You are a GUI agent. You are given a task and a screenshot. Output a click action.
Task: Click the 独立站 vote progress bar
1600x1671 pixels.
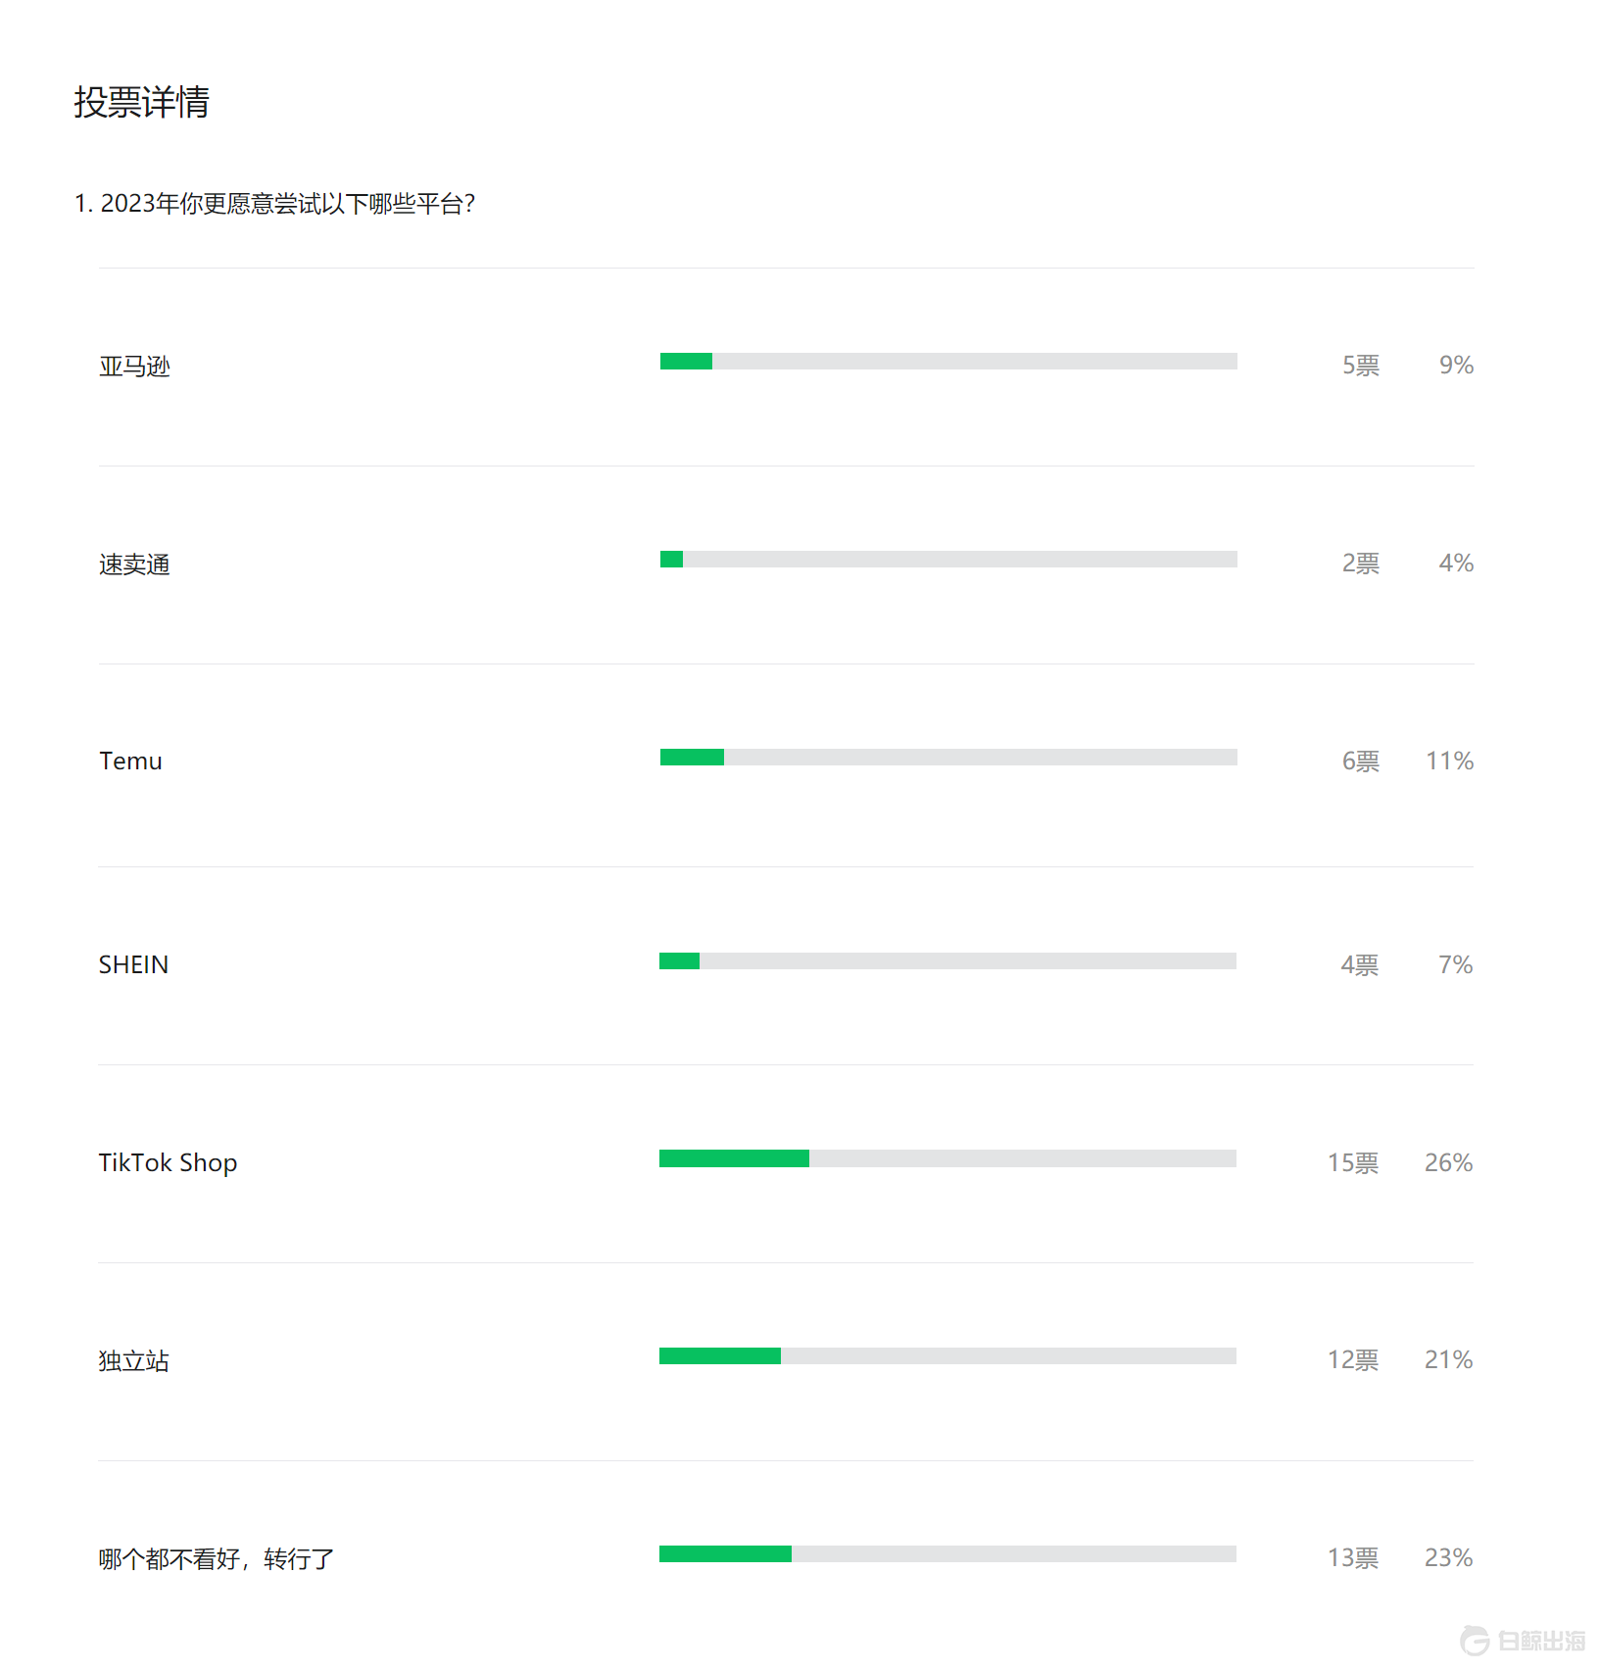947,1356
